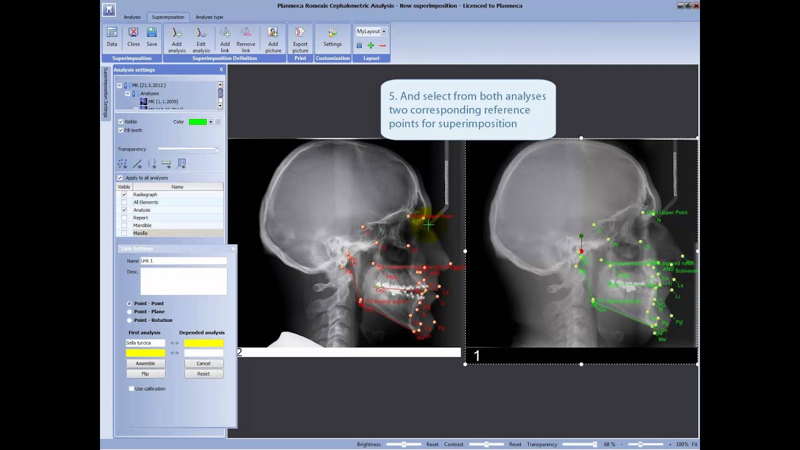This screenshot has height=450, width=800.
Task: Click the Reset button in Link Settings
Action: pos(203,374)
